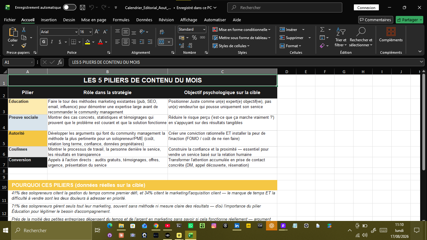Click the decrease indent icon
The image size is (427, 240).
[142, 42]
